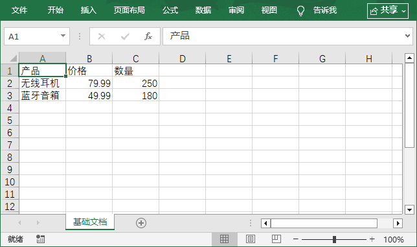Open the 审阅 ribbon tab
Screen dimensions: 417x247
(x=236, y=10)
